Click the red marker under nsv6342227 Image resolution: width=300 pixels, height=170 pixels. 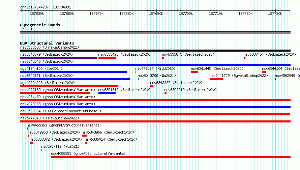tap(152, 86)
